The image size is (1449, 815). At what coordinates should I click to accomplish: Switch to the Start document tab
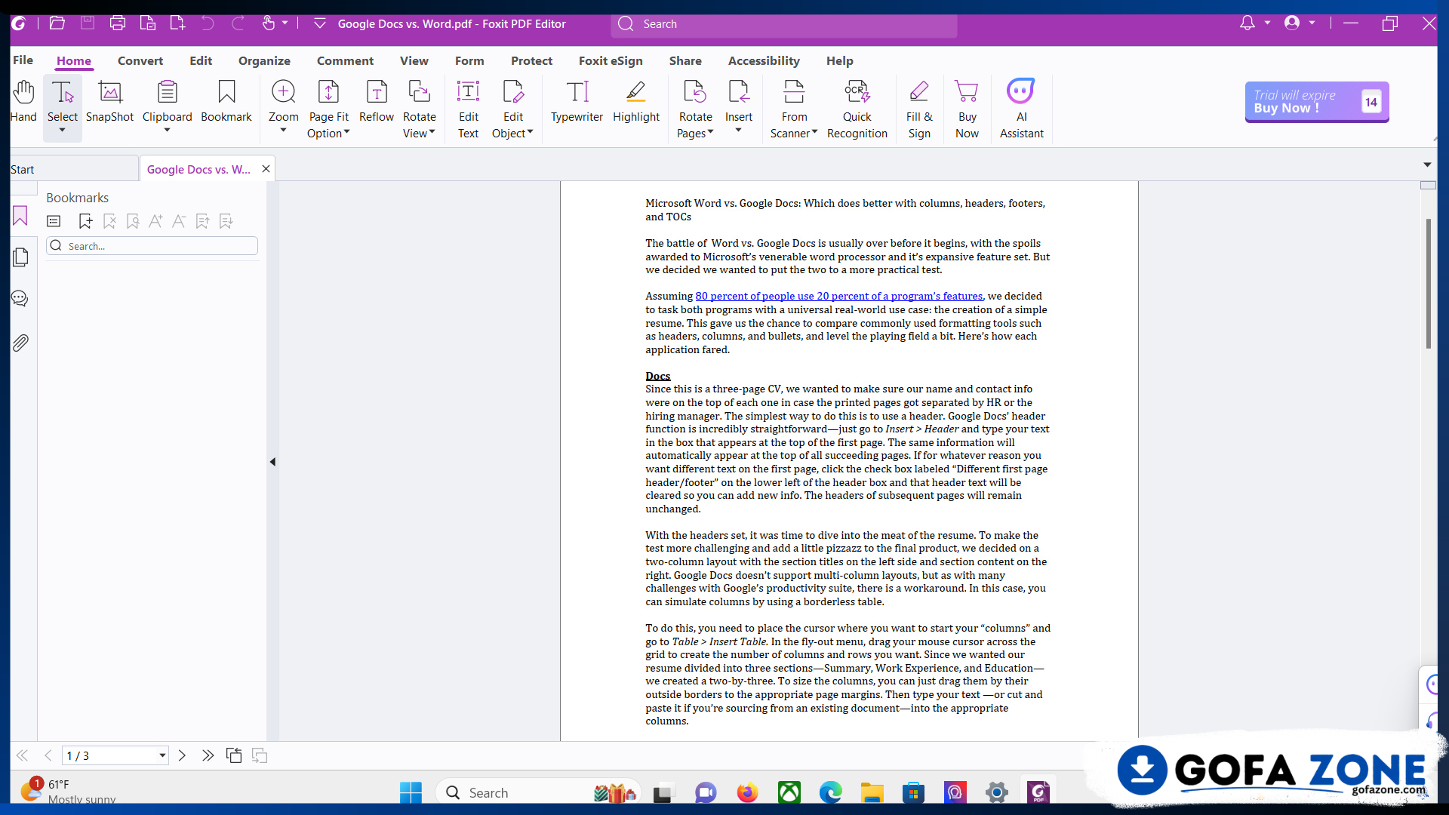[73, 169]
